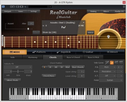Viewport: 127px width, 102px height.
Task: Select the fourth velocity curve icon
Action: tap(121, 63)
